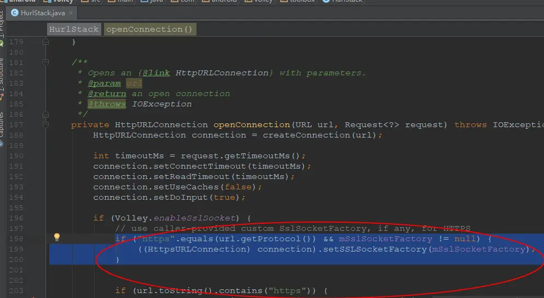Click the intention lightbulb on line 198
The width and height of the screenshot is (544, 298).
(x=57, y=237)
